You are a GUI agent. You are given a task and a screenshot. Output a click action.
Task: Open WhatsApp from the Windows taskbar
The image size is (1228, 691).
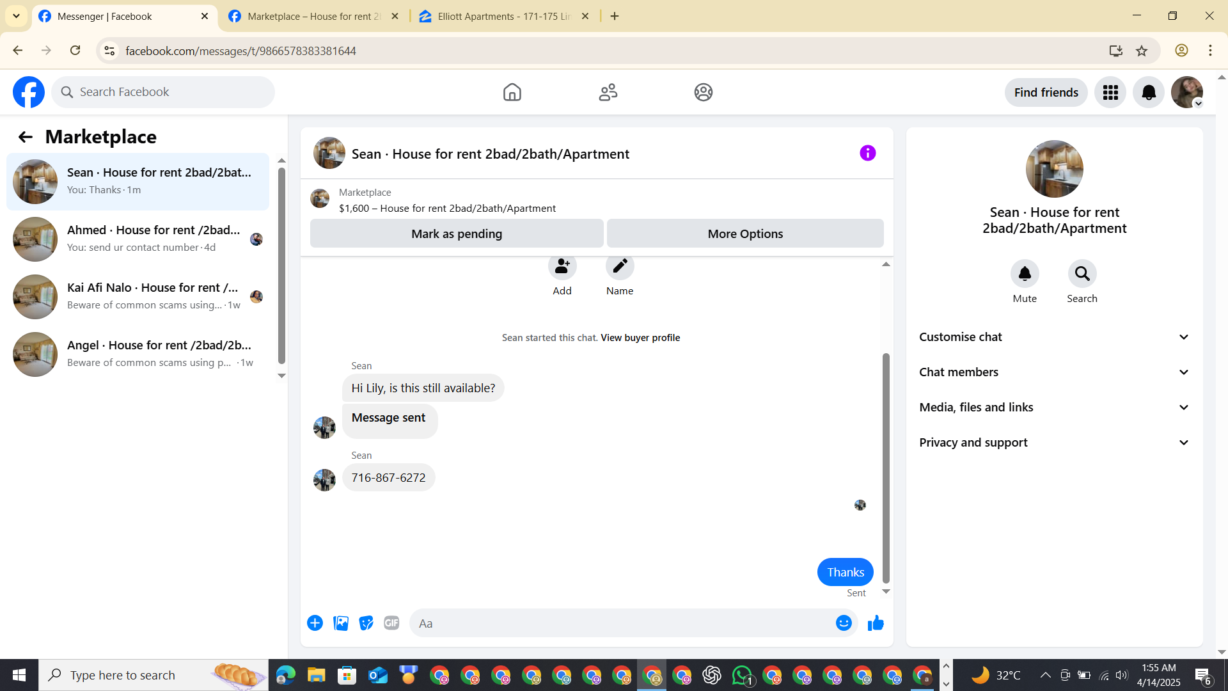click(x=742, y=675)
